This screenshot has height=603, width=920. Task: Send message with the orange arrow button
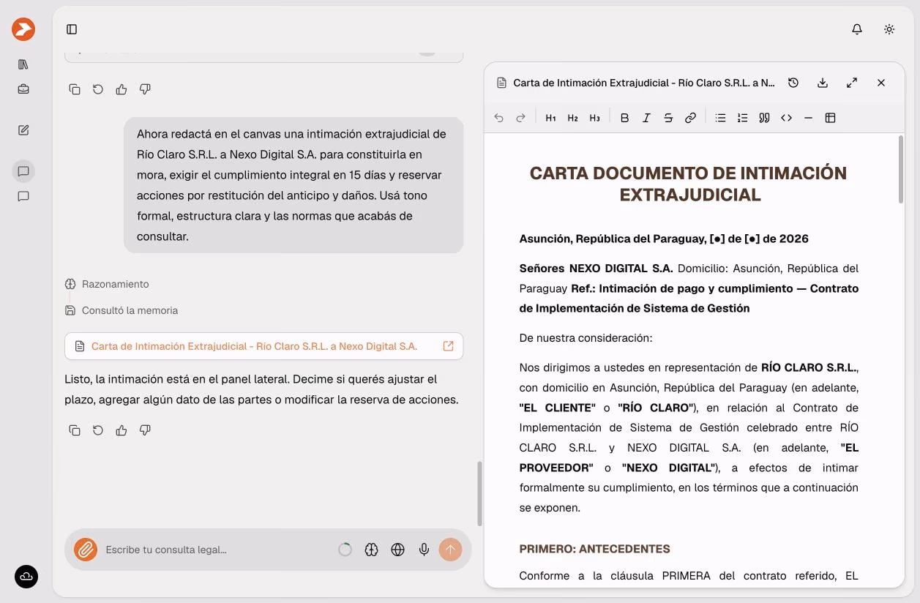450,550
